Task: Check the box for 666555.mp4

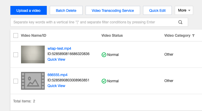Action: (16, 81)
